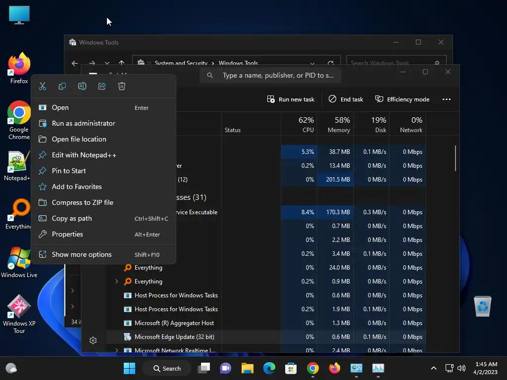Screen dimensions: 507x380
Task: Click the End task button
Action: (x=346, y=99)
